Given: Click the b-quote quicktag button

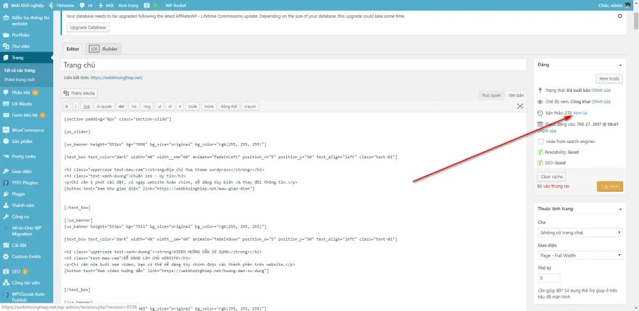Looking at the screenshot, I should coord(104,106).
